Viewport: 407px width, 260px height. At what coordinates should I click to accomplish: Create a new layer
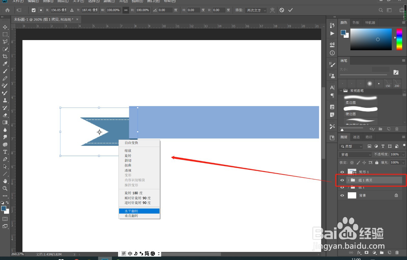pyautogui.click(x=389, y=253)
